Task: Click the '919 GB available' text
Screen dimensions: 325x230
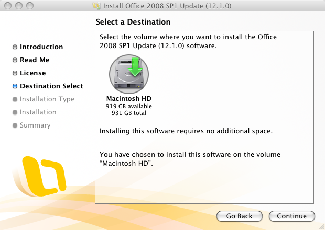Action: click(129, 106)
